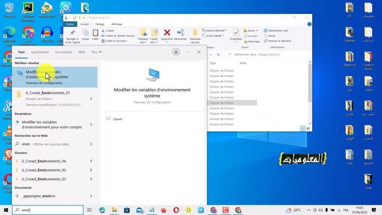Expand arrow next to envir web result
The image size is (382, 215).
(91, 144)
